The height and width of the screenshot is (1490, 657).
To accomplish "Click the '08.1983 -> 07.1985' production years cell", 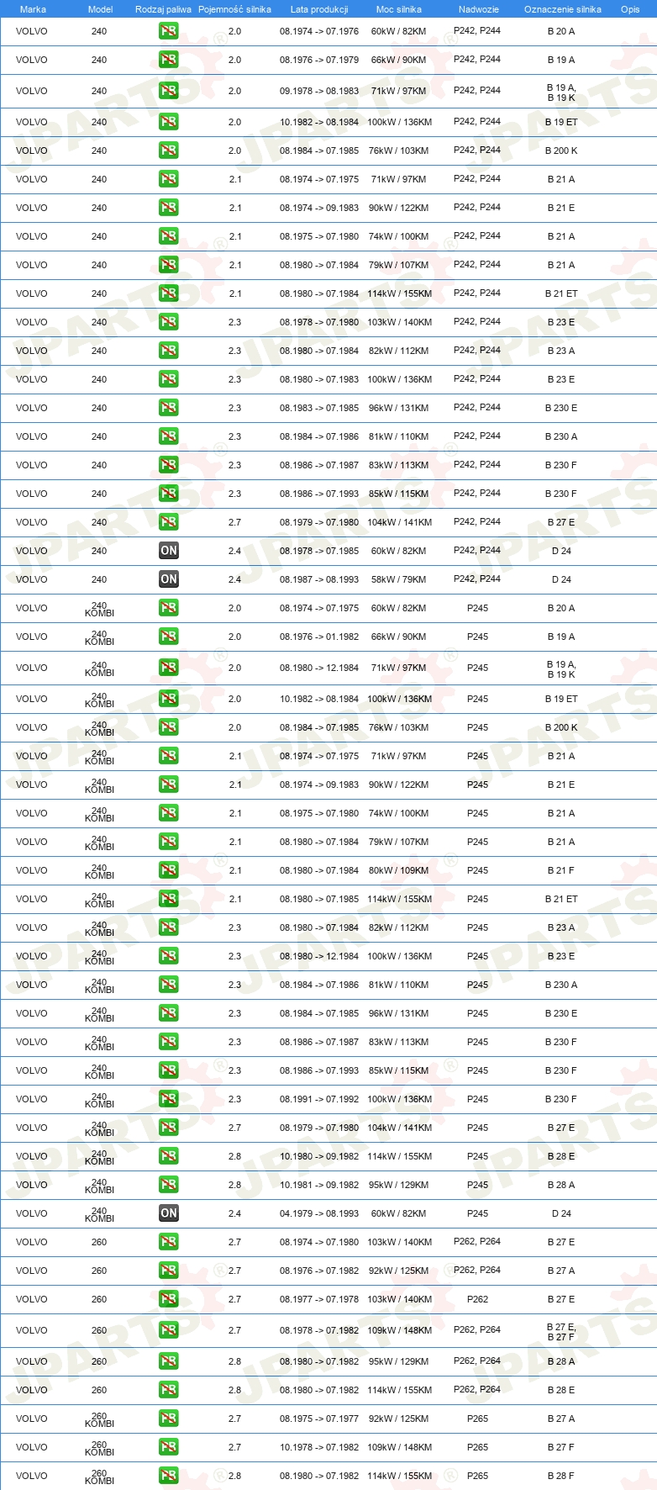I will click(x=319, y=408).
